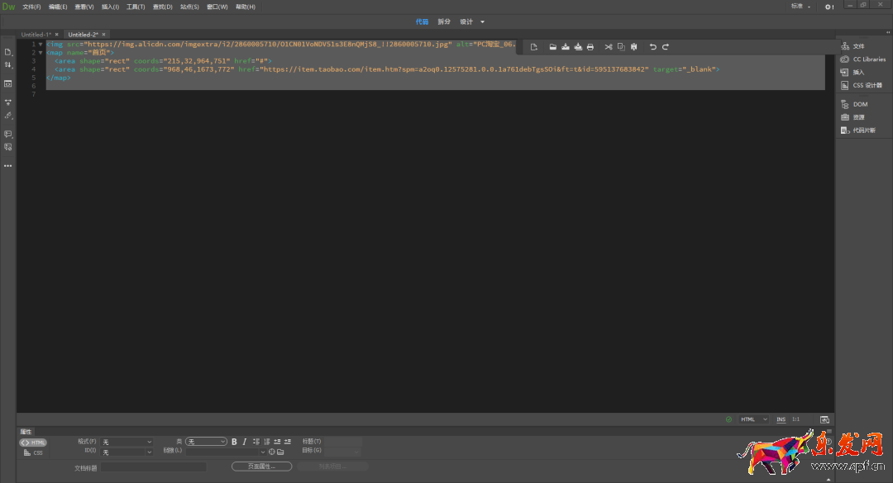Switch to the Untitled-1 document tab
893x483 pixels.
36,35
